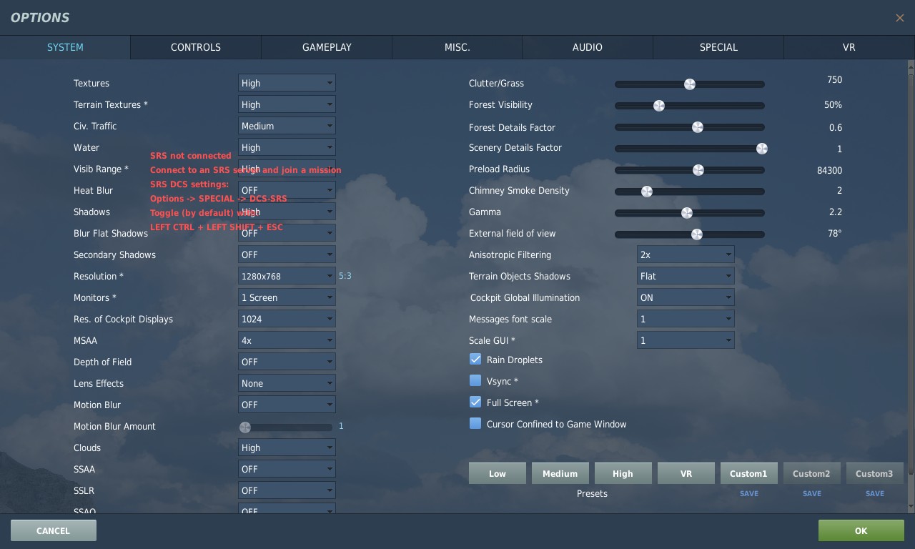Load the Custom3 preset
The image size is (915, 549).
(875, 473)
